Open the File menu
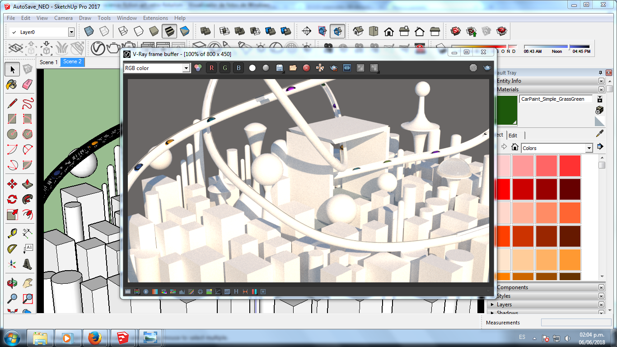The height and width of the screenshot is (347, 617). 11,18
